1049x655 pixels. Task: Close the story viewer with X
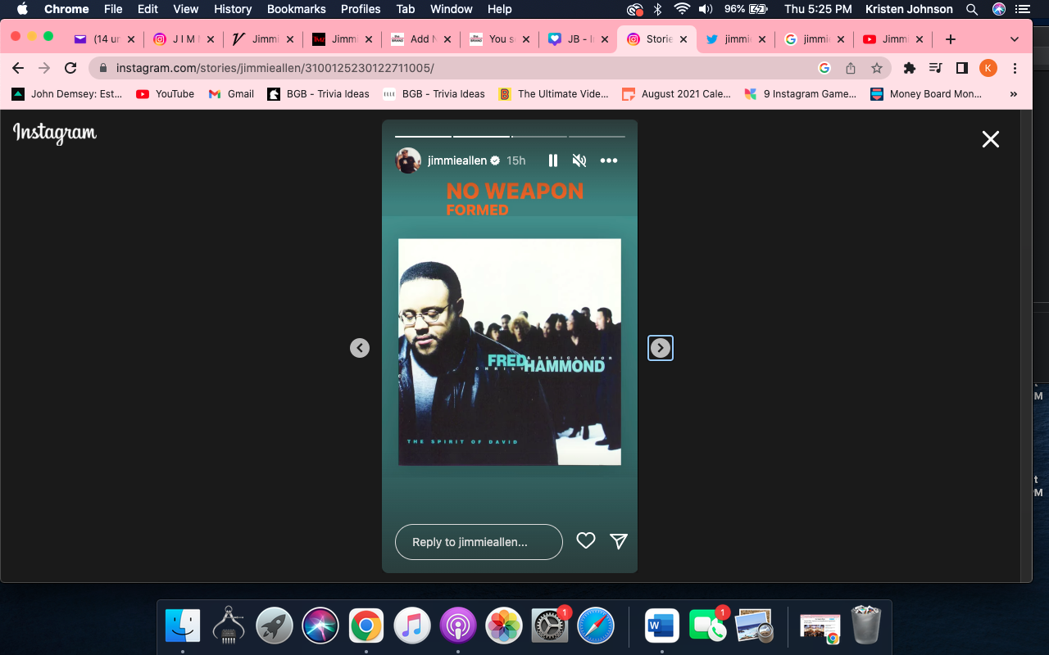pyautogui.click(x=991, y=139)
